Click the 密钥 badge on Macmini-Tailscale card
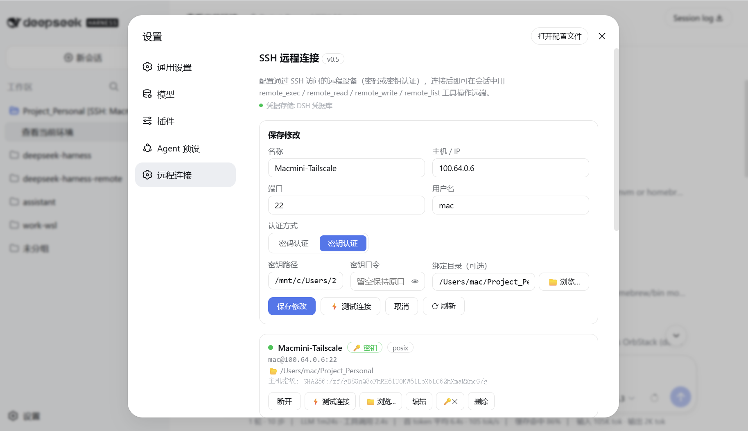748x431 pixels. [365, 348]
